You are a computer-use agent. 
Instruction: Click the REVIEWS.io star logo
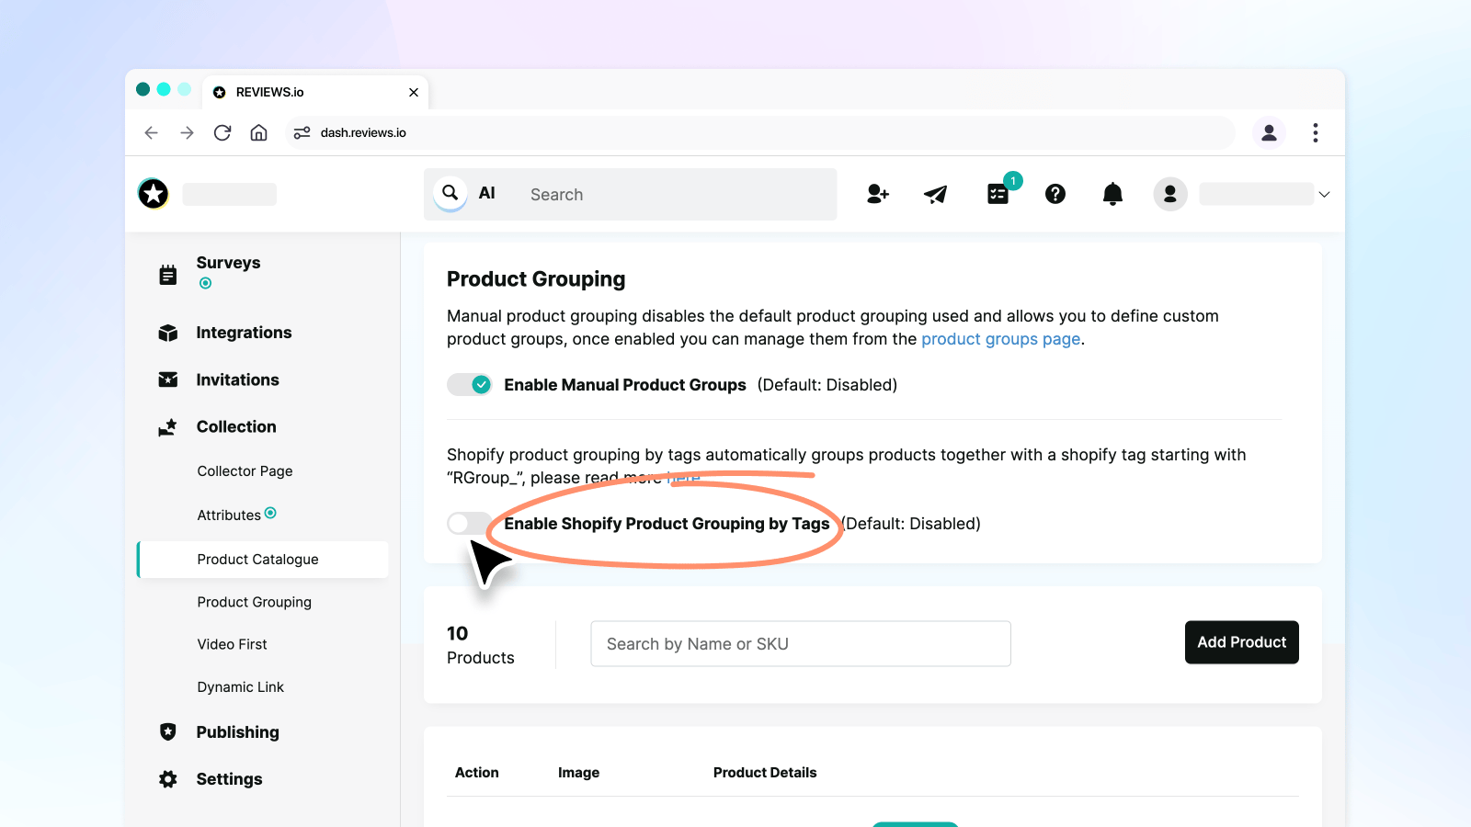click(x=154, y=194)
